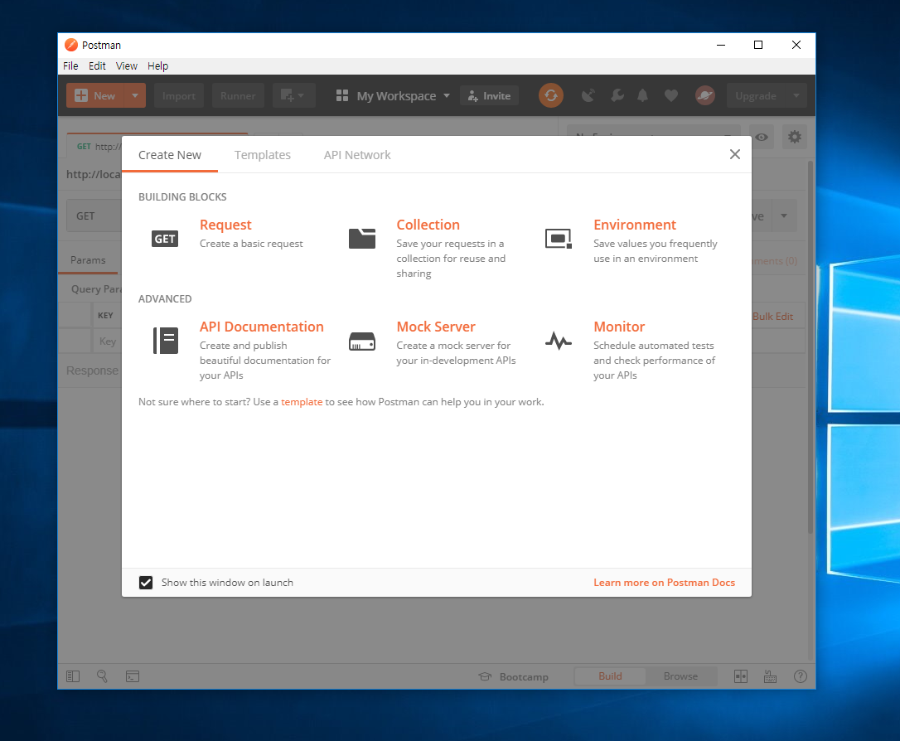Switch to Build mode
900x741 pixels.
[x=610, y=676]
